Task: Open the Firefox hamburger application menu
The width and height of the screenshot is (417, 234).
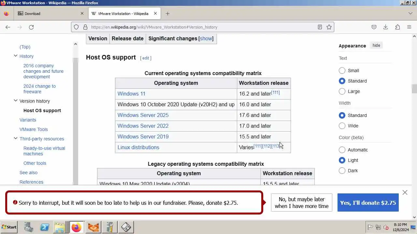Action: tap(409, 27)
